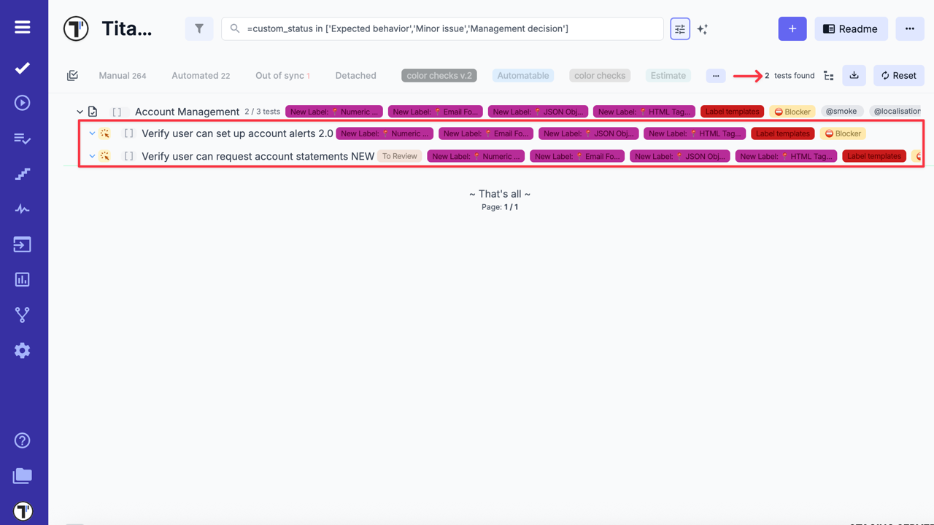
Task: Click the AI sparkle icon beside search
Action: coord(702,29)
